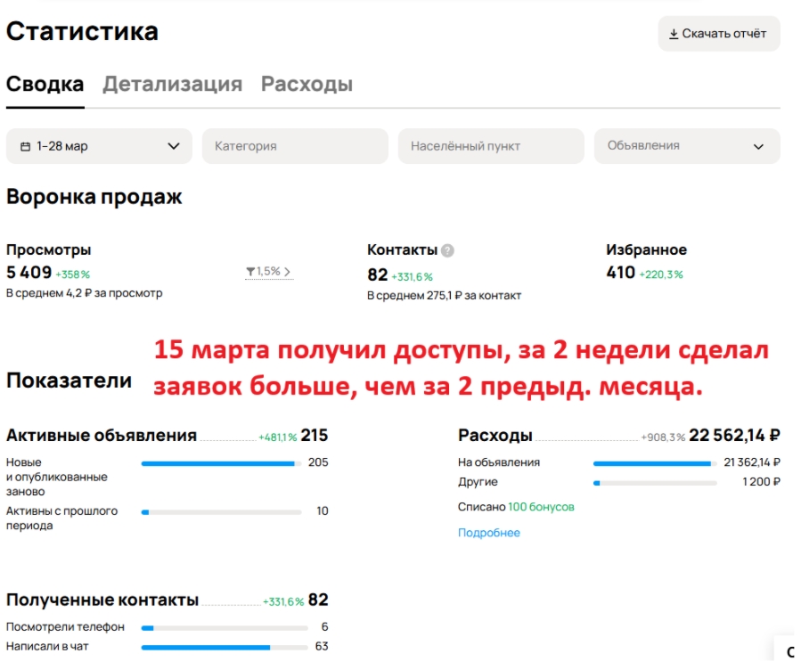This screenshot has height=670, width=801.
Task: Expand the 1–28 мар date range dropdown
Action: click(x=173, y=146)
